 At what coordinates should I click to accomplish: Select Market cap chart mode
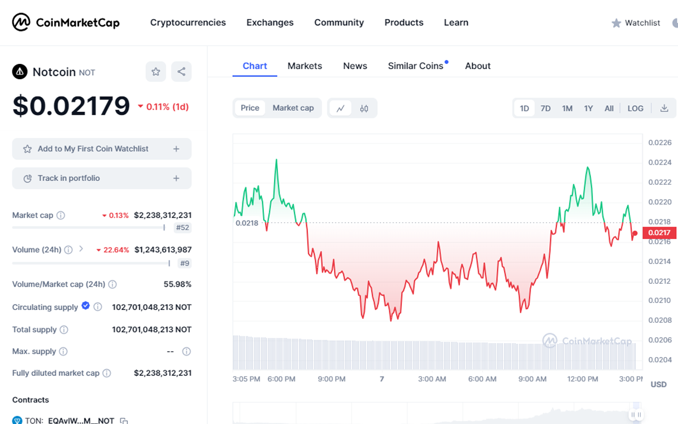293,108
